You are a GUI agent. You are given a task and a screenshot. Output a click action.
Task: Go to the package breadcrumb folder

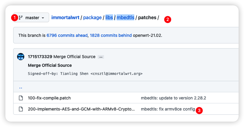tap(92, 18)
